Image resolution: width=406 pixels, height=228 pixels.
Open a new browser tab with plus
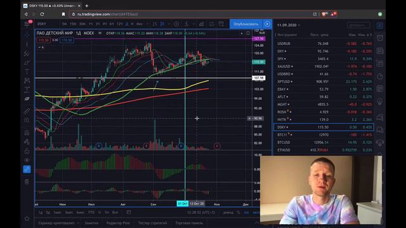(87, 6)
